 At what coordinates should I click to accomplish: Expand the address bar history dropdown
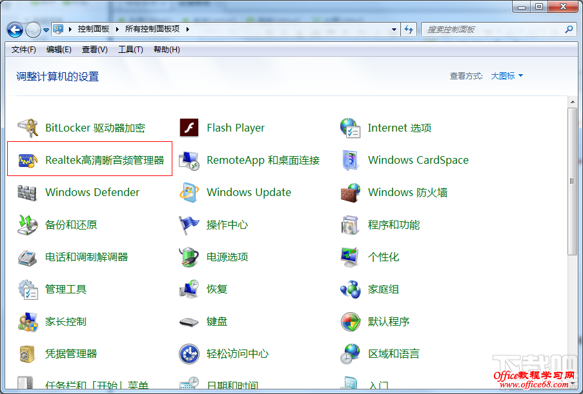coord(394,29)
